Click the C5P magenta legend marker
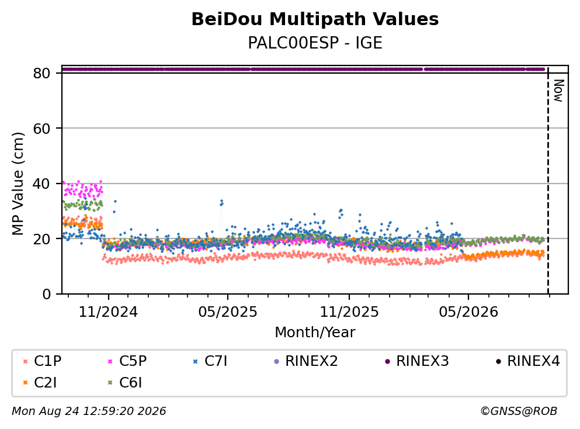The width and height of the screenshot is (580, 429). click(110, 361)
